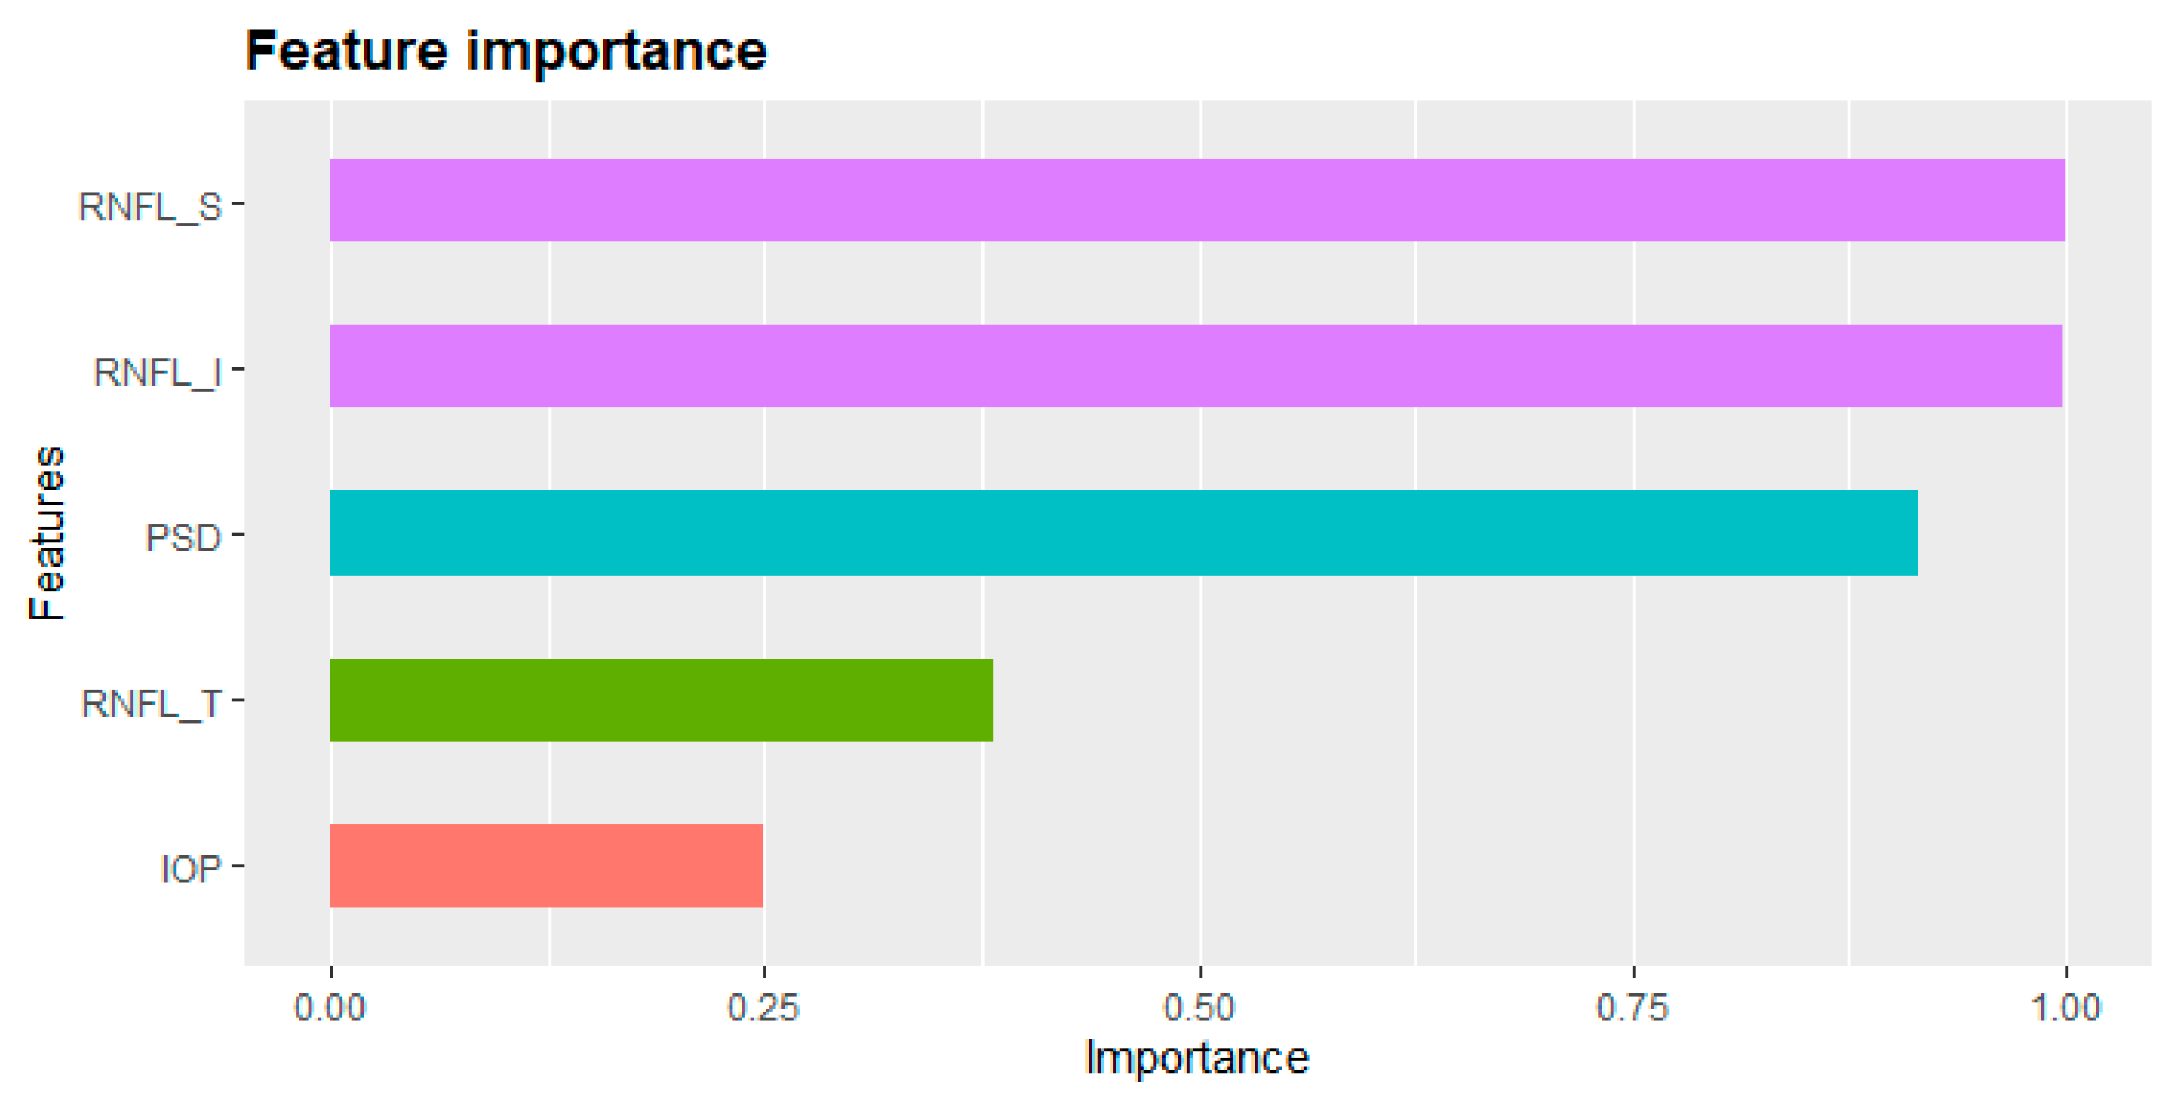Select the RNFL_I axis label

click(156, 371)
